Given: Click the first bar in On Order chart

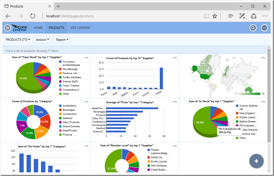Looking at the screenshot, I should [21, 163].
